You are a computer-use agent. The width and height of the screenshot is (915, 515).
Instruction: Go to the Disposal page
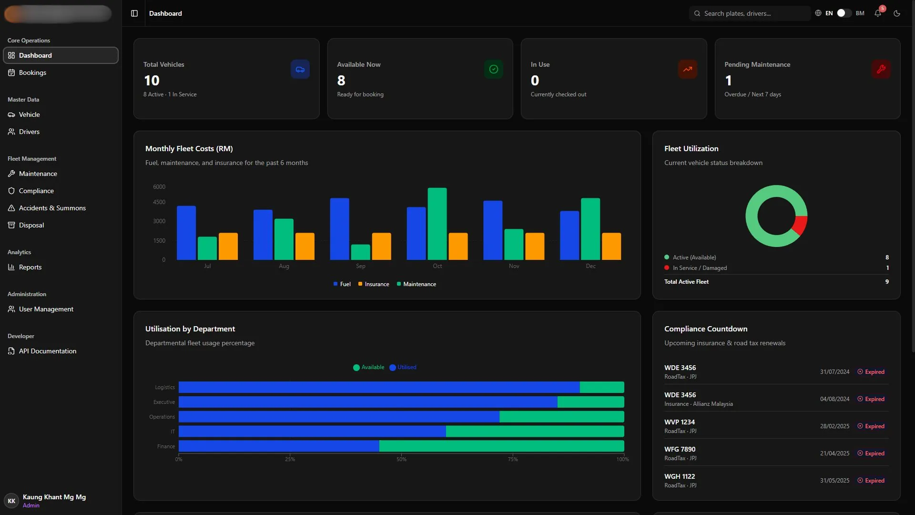(x=61, y=225)
